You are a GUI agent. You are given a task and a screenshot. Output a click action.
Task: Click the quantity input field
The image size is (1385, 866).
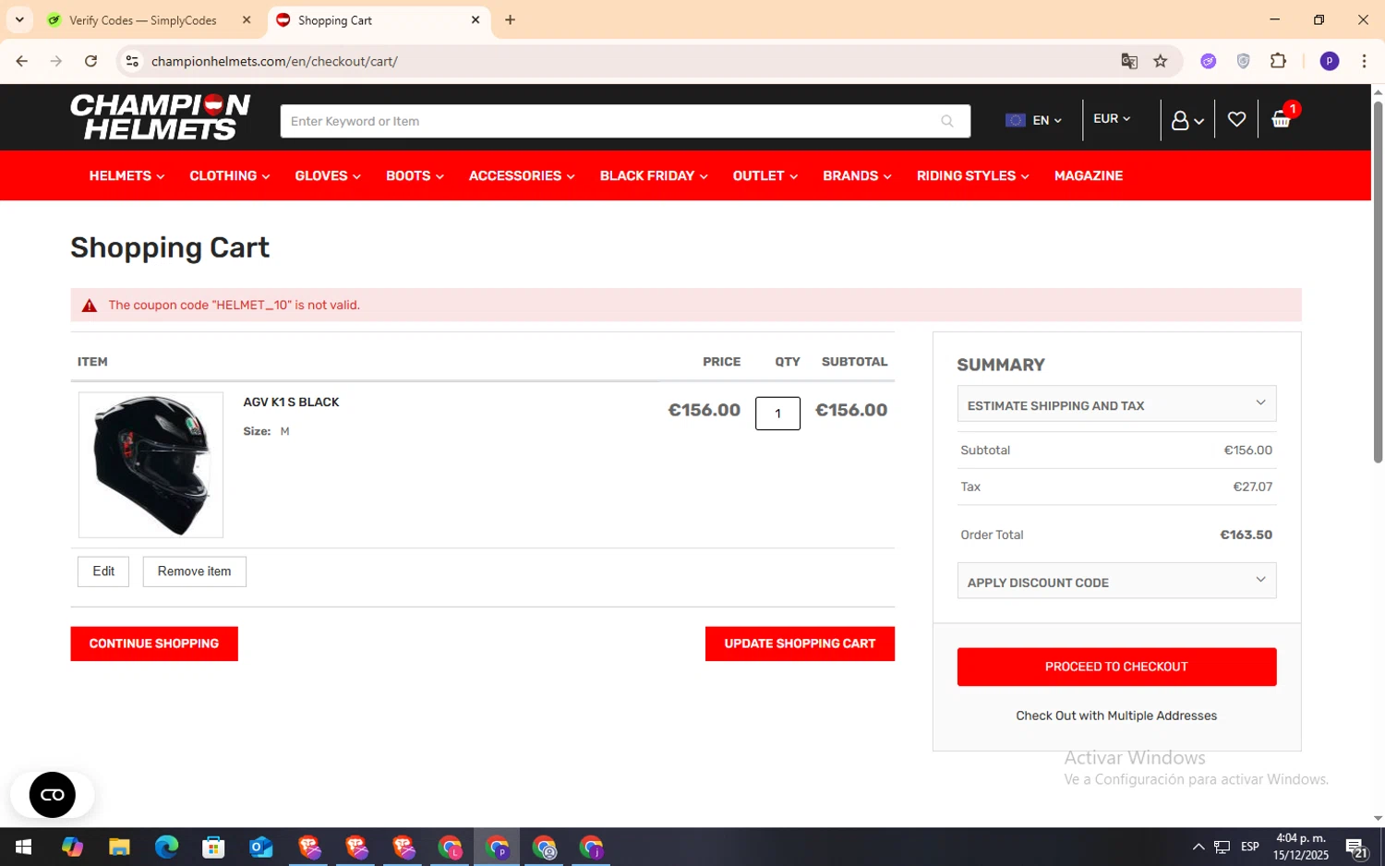777,413
